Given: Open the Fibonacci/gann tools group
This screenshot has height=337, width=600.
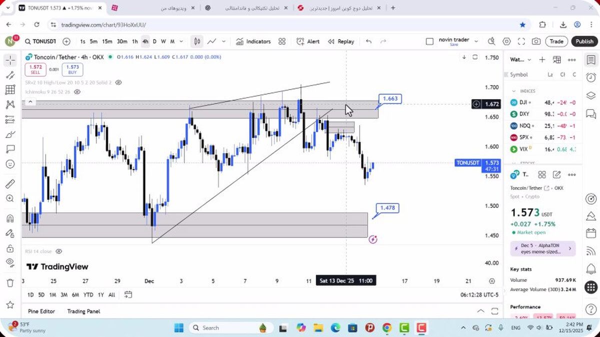Looking at the screenshot, I should tap(10, 90).
